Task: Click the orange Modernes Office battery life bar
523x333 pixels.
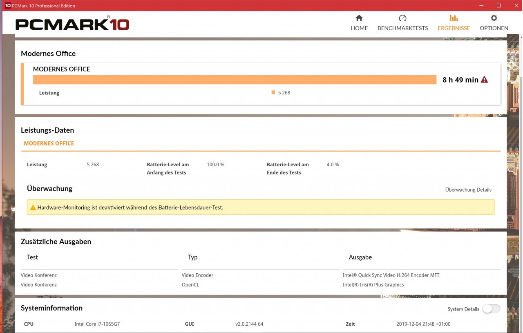Action: coord(235,80)
